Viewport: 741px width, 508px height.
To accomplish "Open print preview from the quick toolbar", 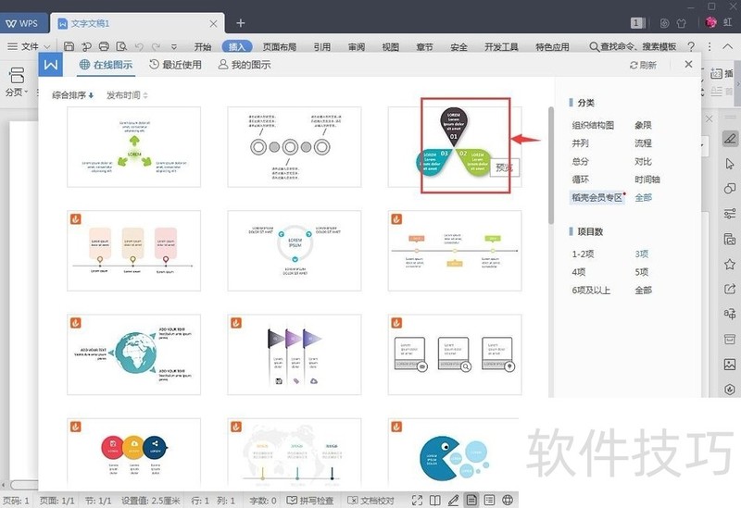I will [x=121, y=46].
